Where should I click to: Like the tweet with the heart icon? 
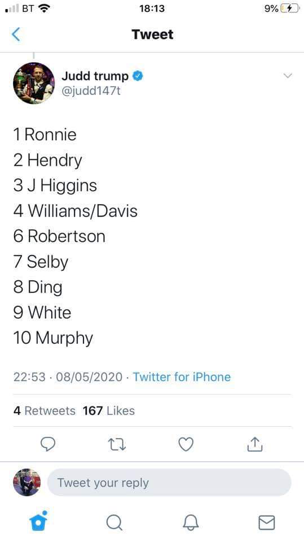(186, 444)
